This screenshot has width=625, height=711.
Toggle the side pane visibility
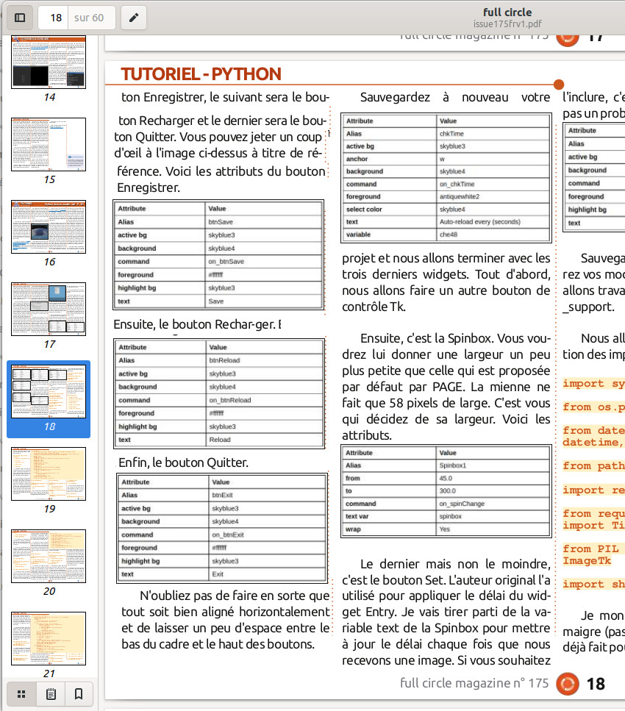pos(20,17)
